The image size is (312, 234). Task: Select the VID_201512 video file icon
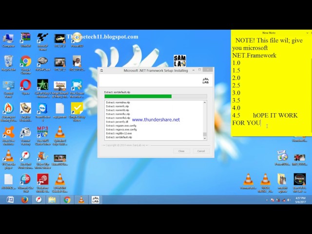(77, 63)
